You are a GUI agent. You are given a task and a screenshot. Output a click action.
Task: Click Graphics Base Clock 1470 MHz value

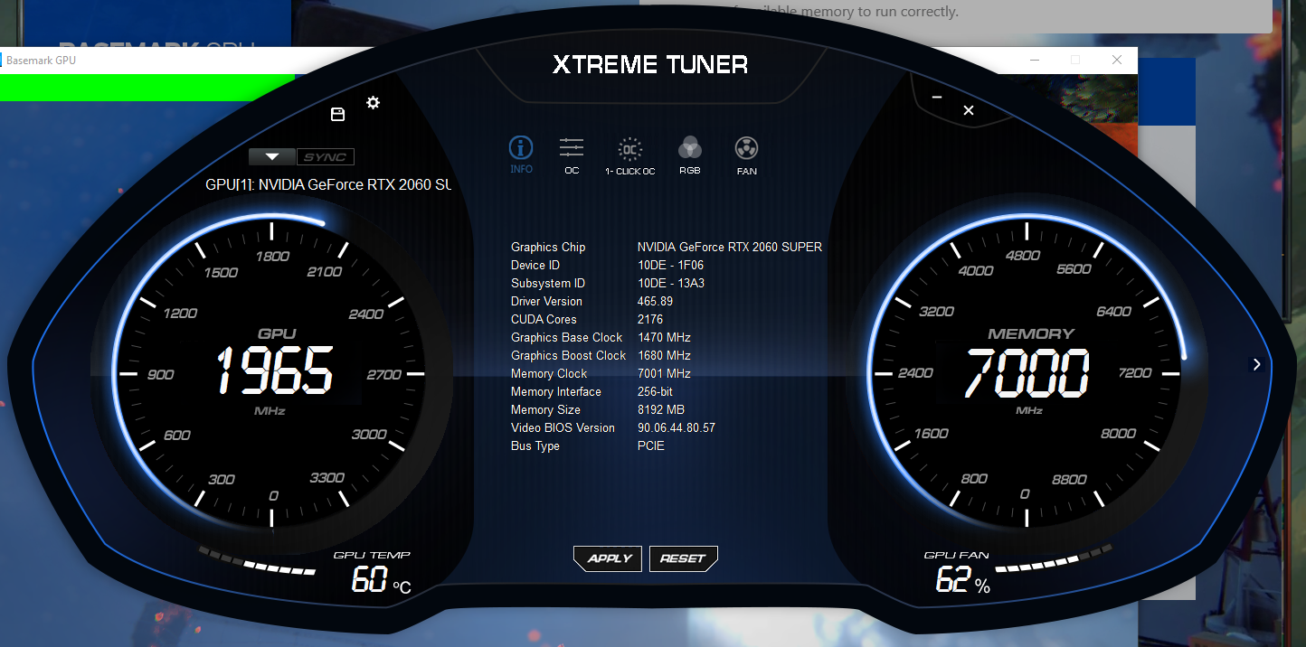click(x=664, y=337)
